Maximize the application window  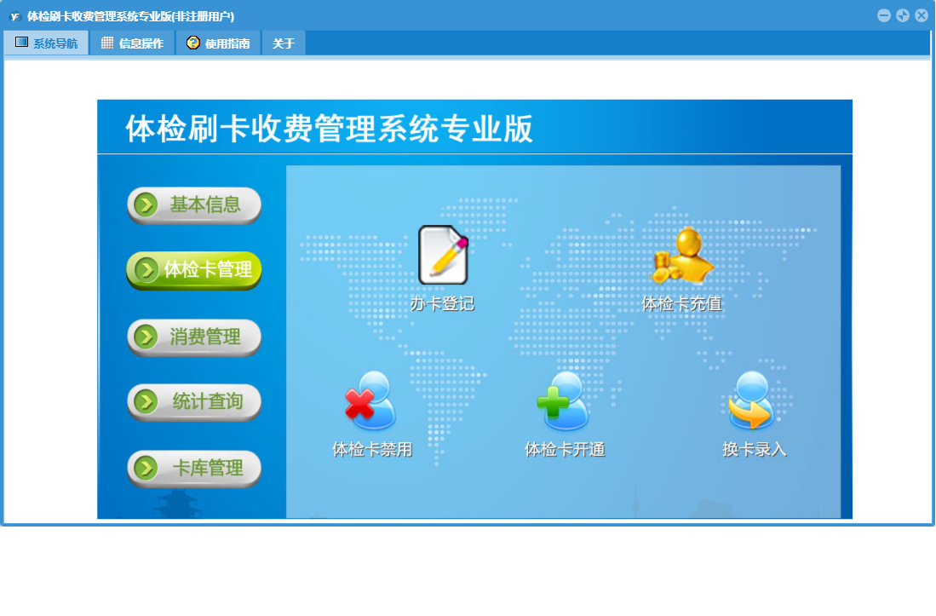coord(903,15)
